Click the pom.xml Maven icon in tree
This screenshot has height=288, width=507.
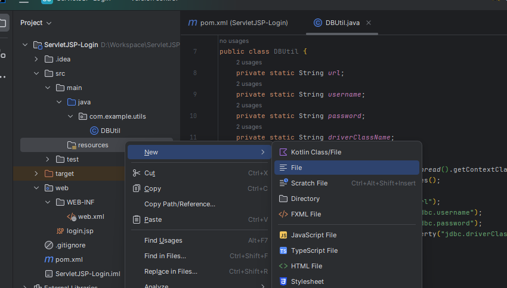49,259
